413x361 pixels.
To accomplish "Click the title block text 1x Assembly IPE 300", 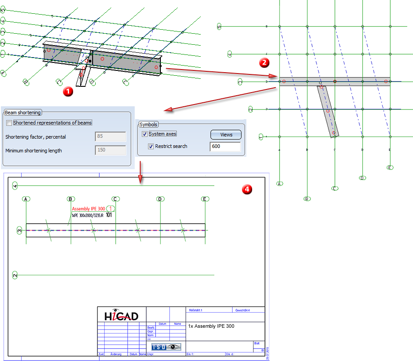I will [x=211, y=326].
